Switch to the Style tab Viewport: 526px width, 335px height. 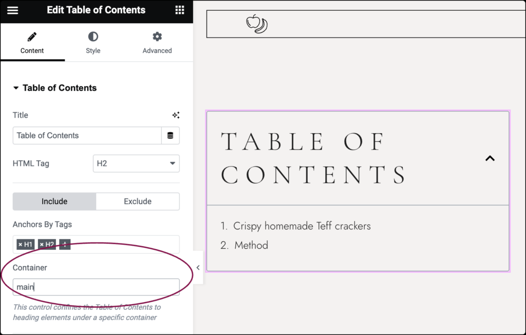[93, 43]
